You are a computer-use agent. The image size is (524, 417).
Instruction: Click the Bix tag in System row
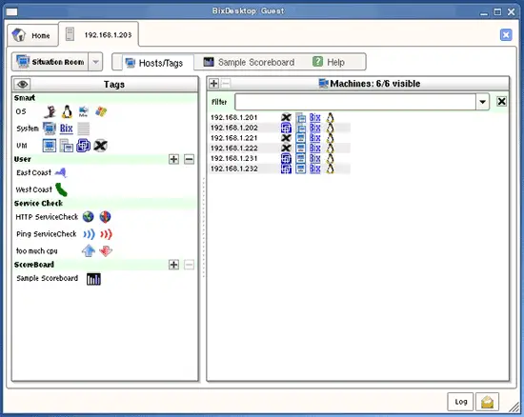coord(66,129)
